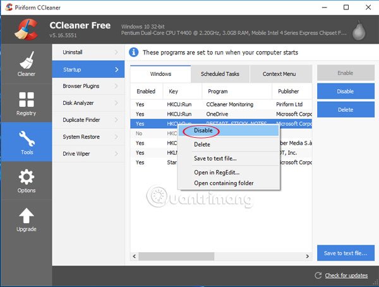
Task: Sort by the Key column header
Action: coord(183,92)
